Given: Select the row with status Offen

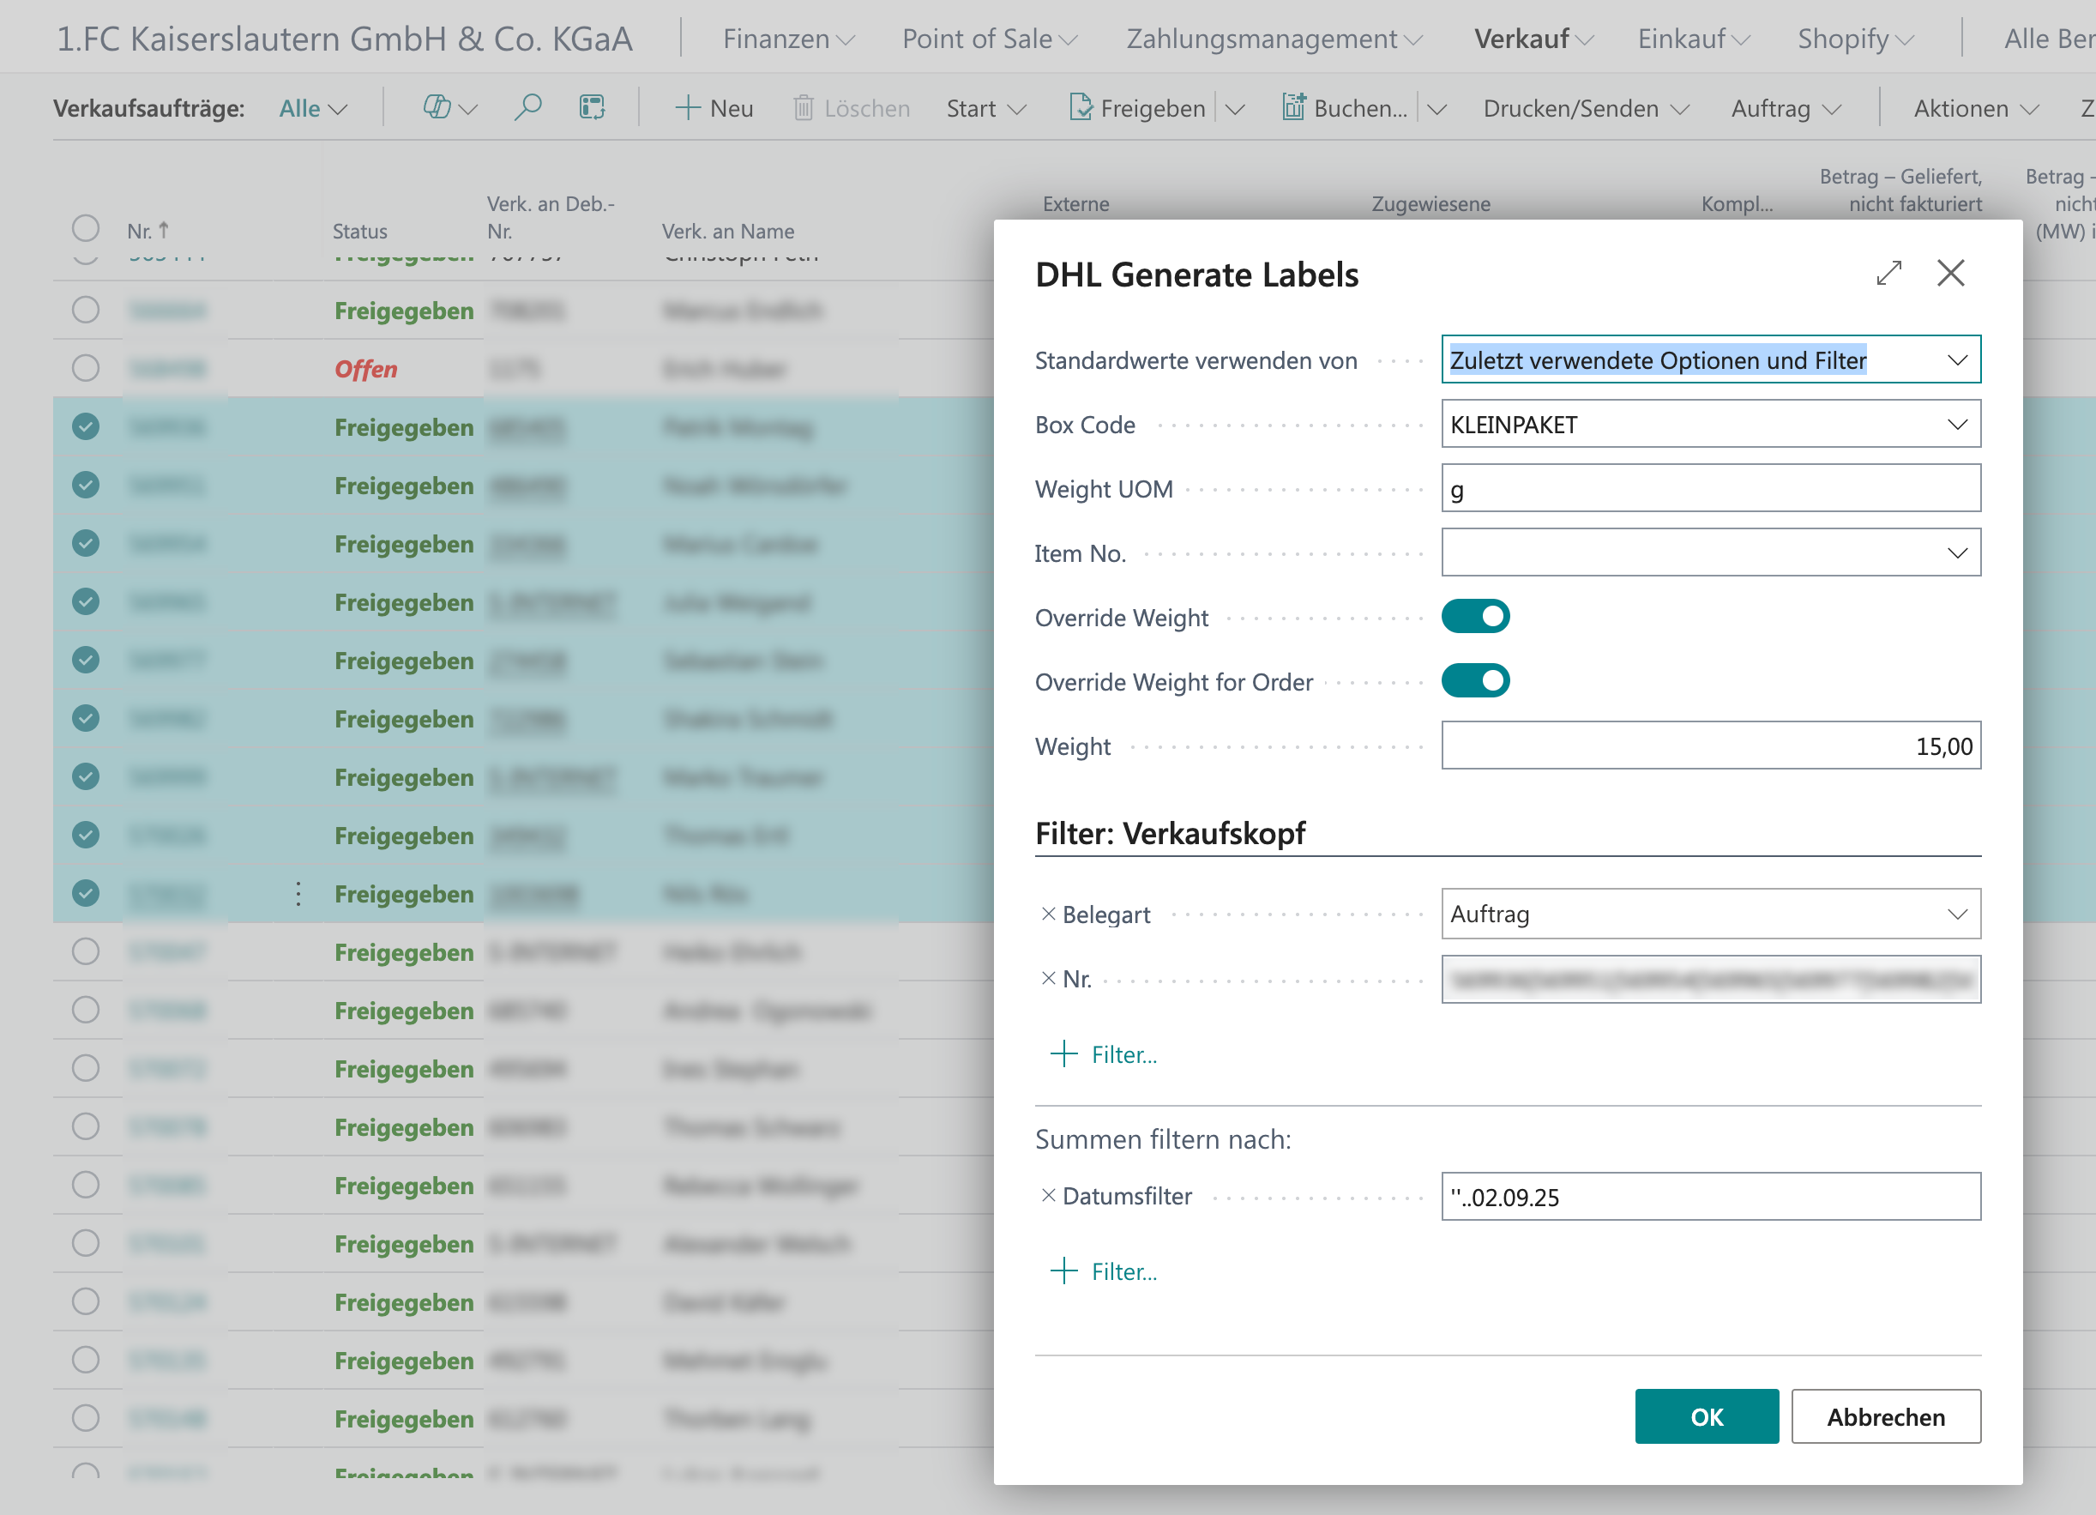Looking at the screenshot, I should point(85,369).
